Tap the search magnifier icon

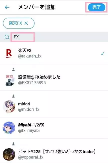click(7, 37)
